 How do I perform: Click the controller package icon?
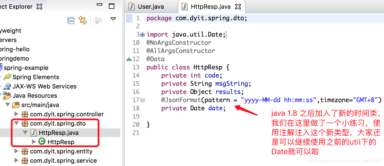coord(25,114)
